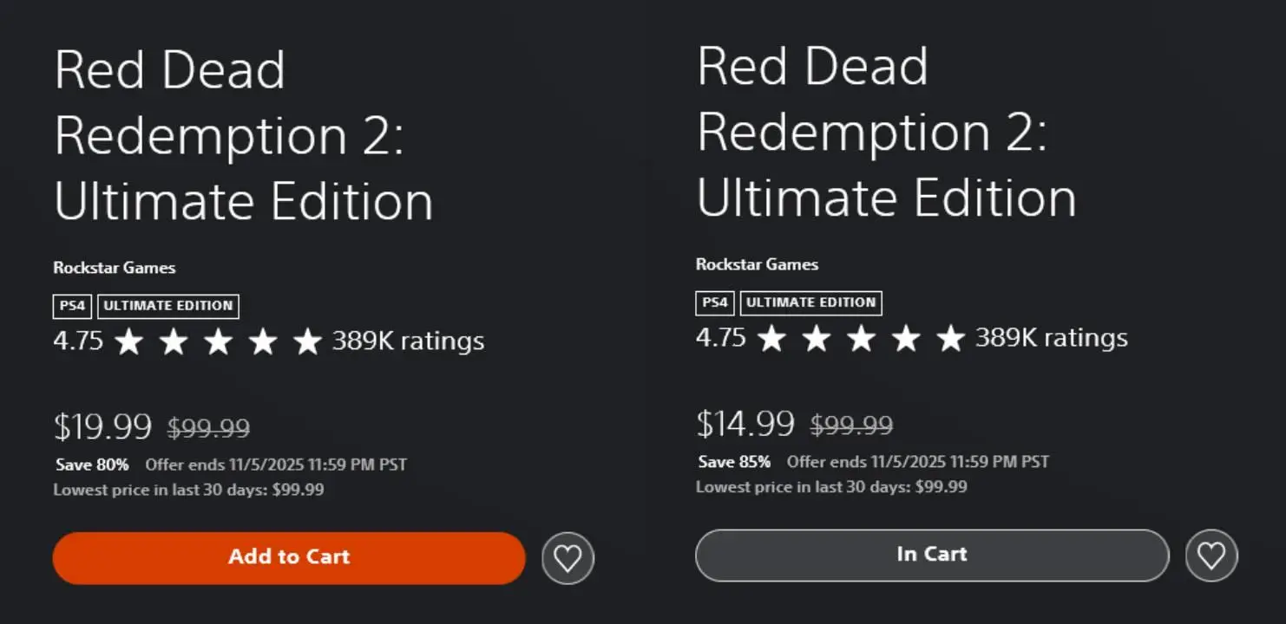Click the fifth star in the right rating
This screenshot has height=624, width=1286.
pyautogui.click(x=952, y=338)
